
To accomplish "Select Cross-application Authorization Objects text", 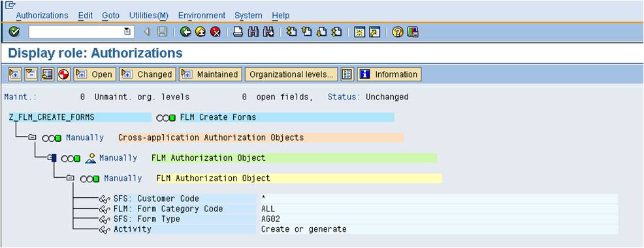I will 211,138.
